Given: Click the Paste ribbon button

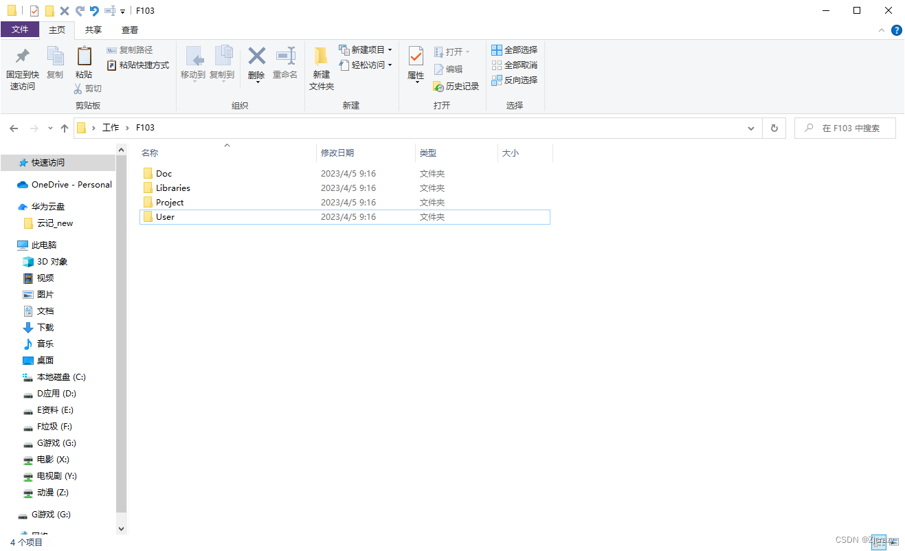Looking at the screenshot, I should [84, 63].
